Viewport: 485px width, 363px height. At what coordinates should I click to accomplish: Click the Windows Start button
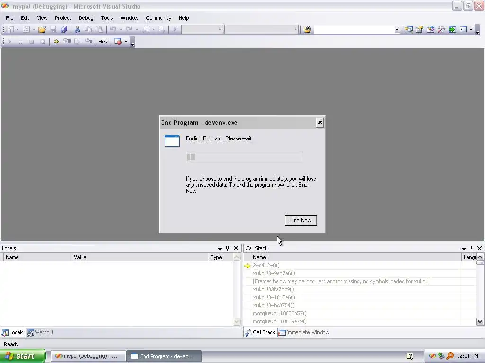point(23,356)
